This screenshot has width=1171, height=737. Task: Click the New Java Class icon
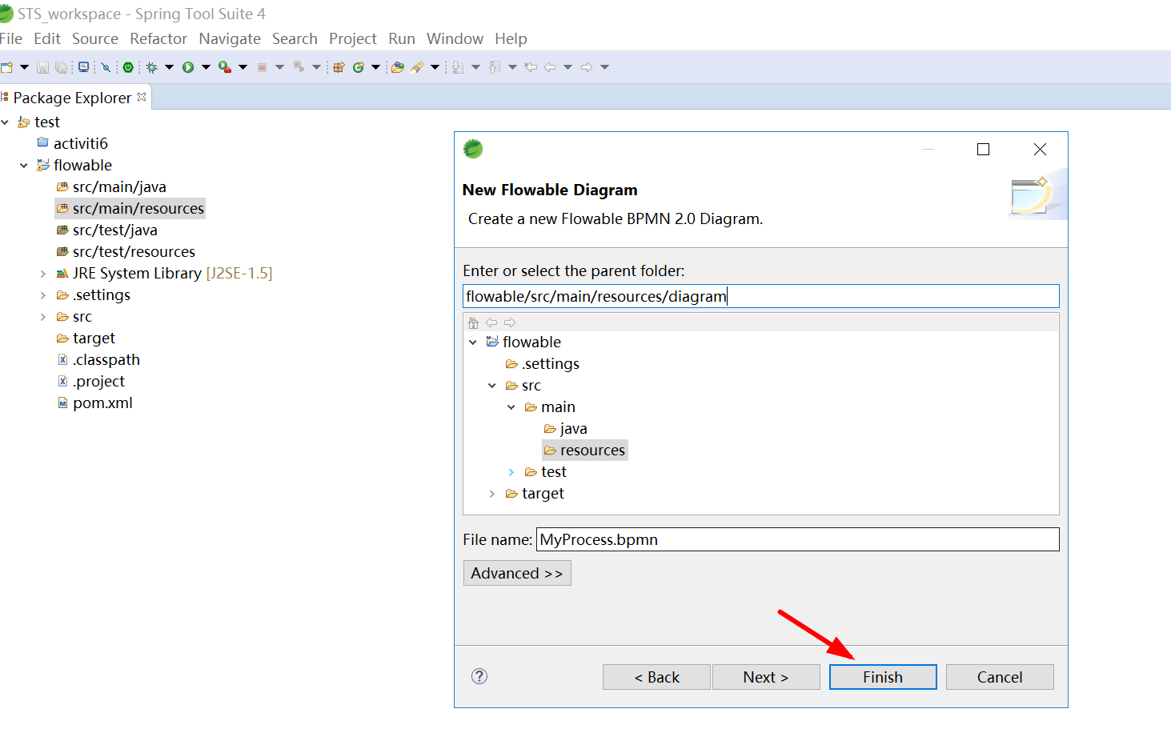pyautogui.click(x=359, y=67)
